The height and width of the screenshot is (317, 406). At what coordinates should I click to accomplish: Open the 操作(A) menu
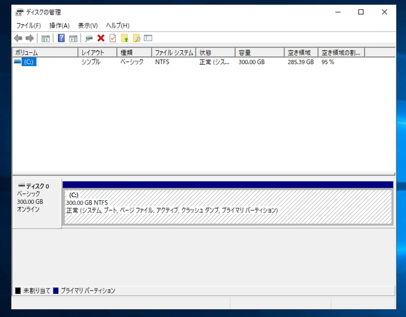pyautogui.click(x=59, y=25)
